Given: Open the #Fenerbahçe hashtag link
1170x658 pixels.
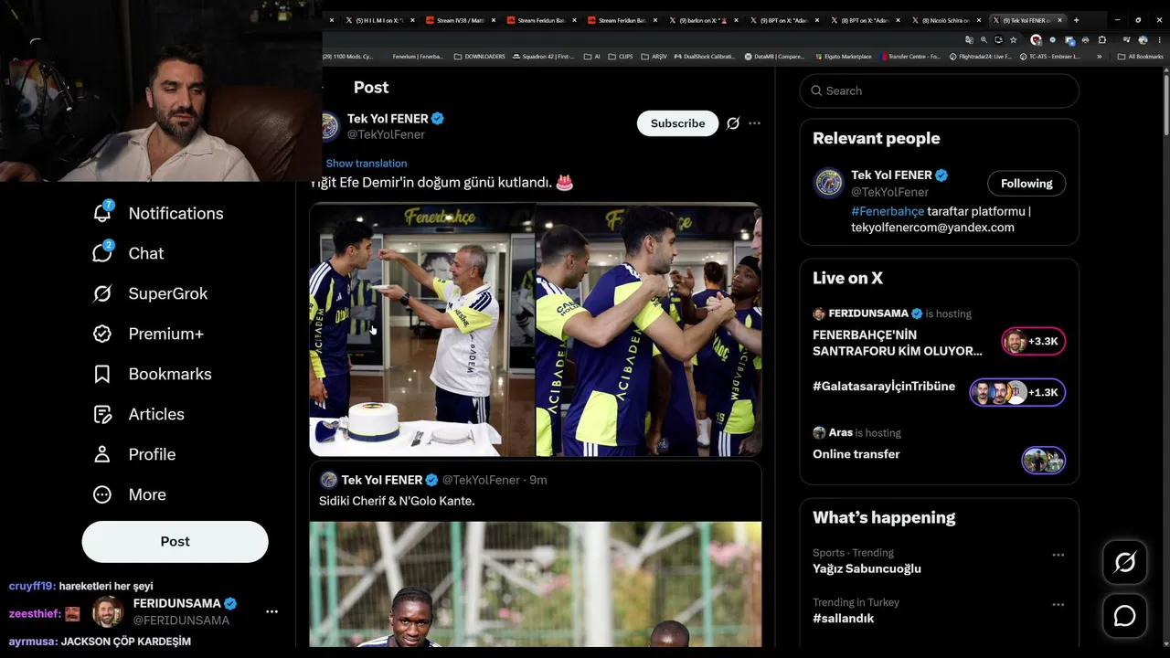Looking at the screenshot, I should pos(888,211).
